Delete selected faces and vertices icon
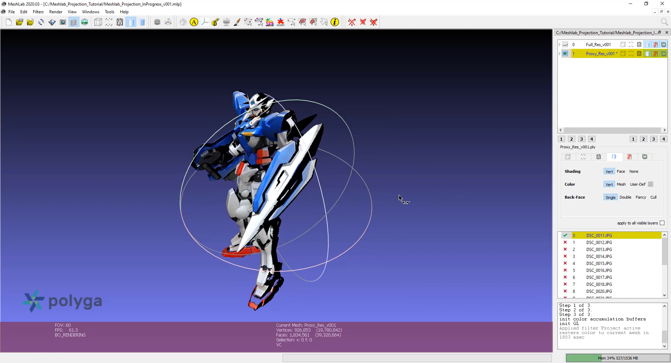The height and width of the screenshot is (363, 671). pos(374,22)
